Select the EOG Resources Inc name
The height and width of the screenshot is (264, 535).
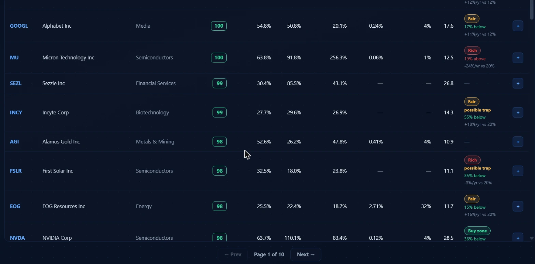(64, 206)
